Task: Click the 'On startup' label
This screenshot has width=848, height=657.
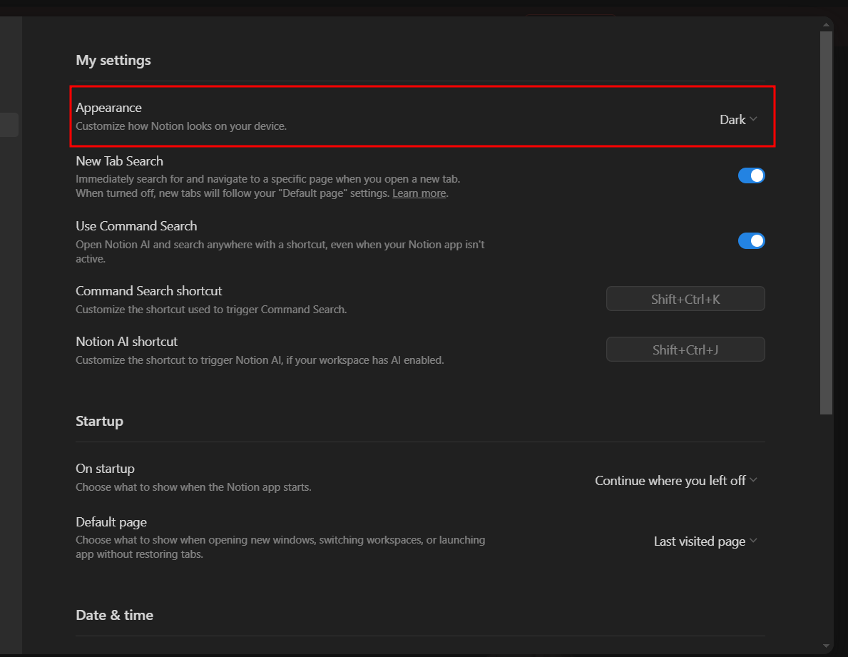Action: point(105,469)
